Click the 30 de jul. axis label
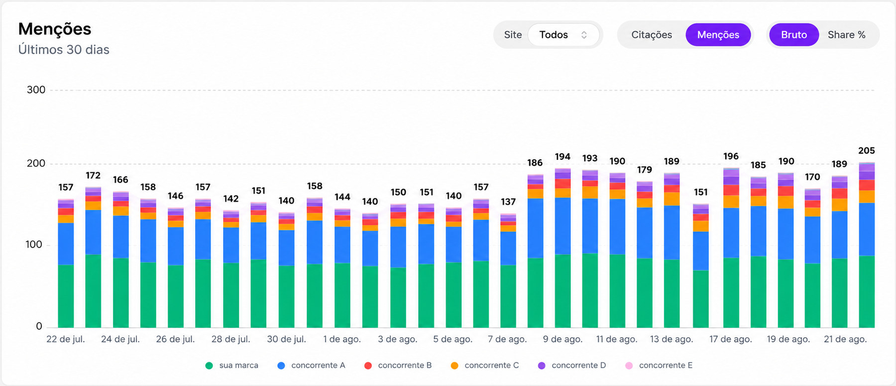The width and height of the screenshot is (896, 386). (287, 339)
